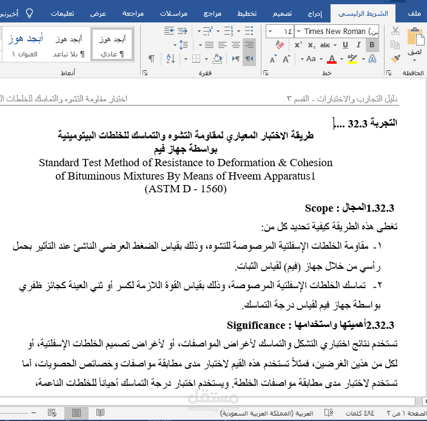Screen dimensions: 427x421
Task: Expand bullets library dropdown arrow
Action: 238,31
